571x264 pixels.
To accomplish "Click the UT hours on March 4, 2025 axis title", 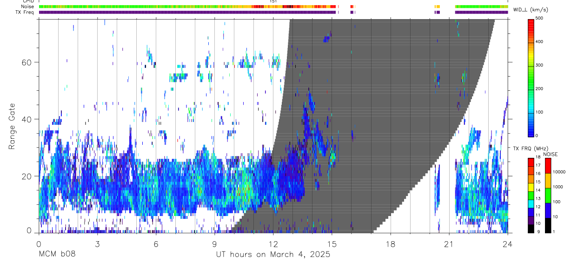I will (x=273, y=254).
